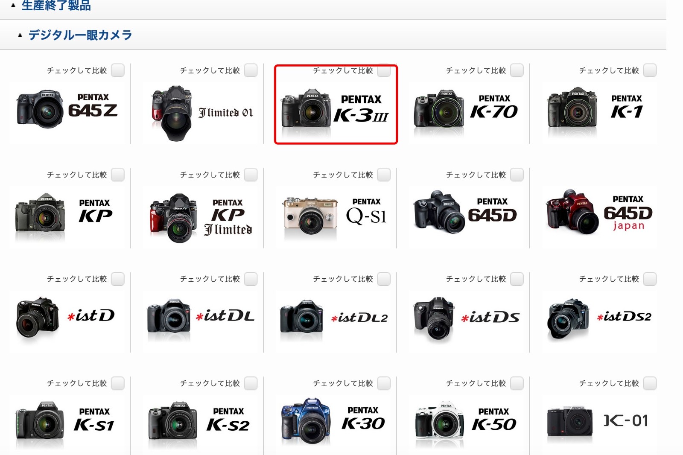683x455 pixels.
Task: Open the PENTAX K-S1 camera image
Action: pyautogui.click(x=40, y=420)
